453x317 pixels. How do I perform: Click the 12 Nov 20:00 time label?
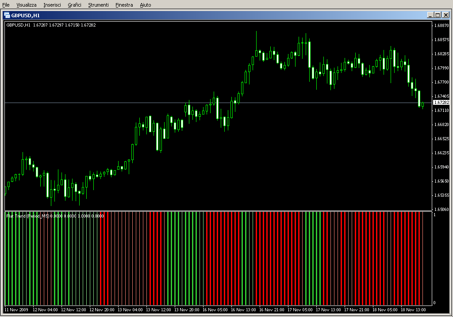pyautogui.click(x=102, y=310)
